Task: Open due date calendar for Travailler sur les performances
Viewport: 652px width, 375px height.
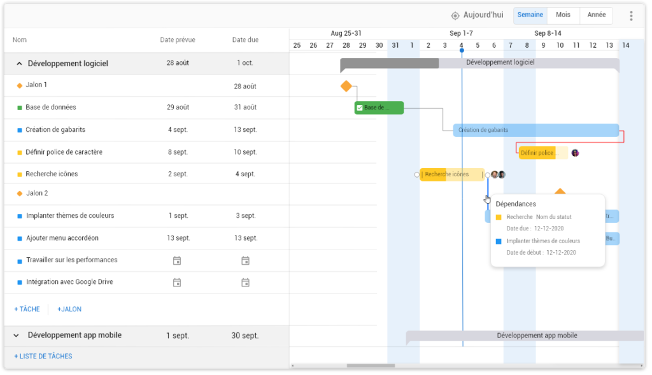Action: pos(245,260)
